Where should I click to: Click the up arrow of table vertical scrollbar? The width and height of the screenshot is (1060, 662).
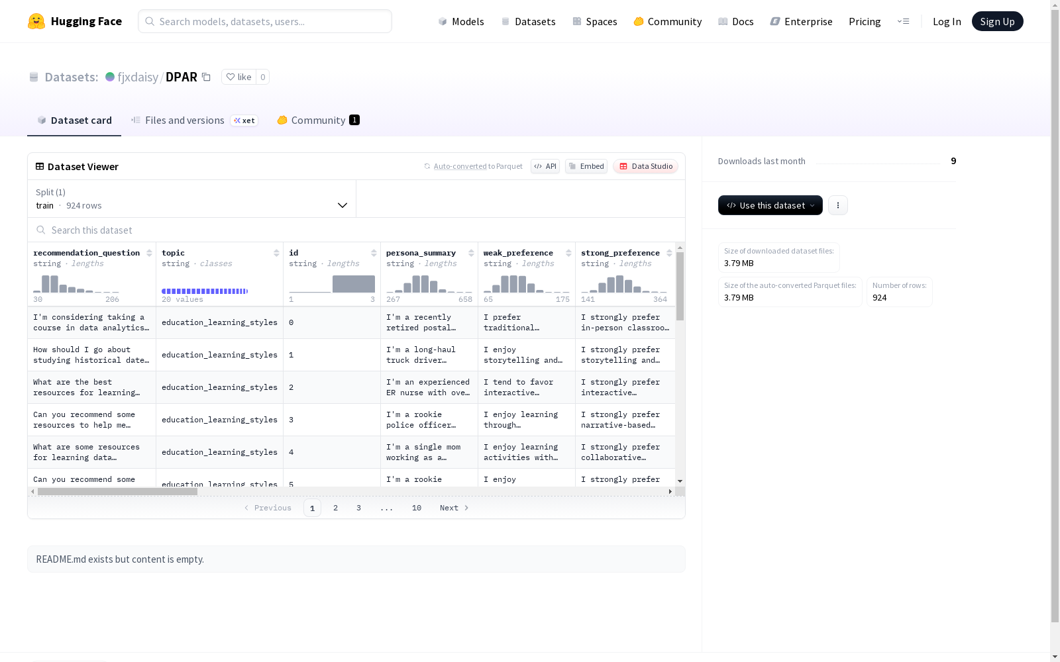click(680, 248)
